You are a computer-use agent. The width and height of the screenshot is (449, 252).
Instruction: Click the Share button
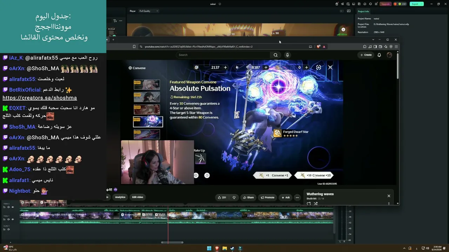pos(248,197)
